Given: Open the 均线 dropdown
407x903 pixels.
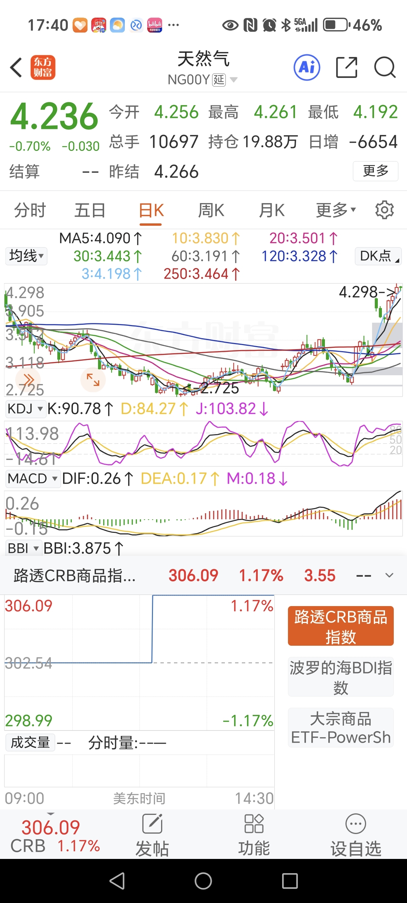Looking at the screenshot, I should tap(26, 256).
